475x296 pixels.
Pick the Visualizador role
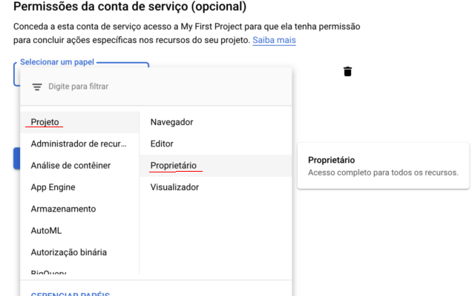pyautogui.click(x=216, y=187)
